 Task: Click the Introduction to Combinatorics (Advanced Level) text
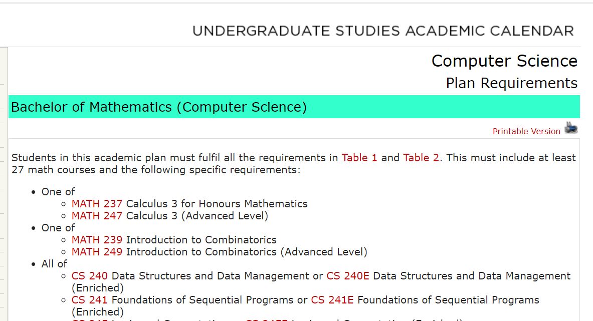tap(247, 252)
